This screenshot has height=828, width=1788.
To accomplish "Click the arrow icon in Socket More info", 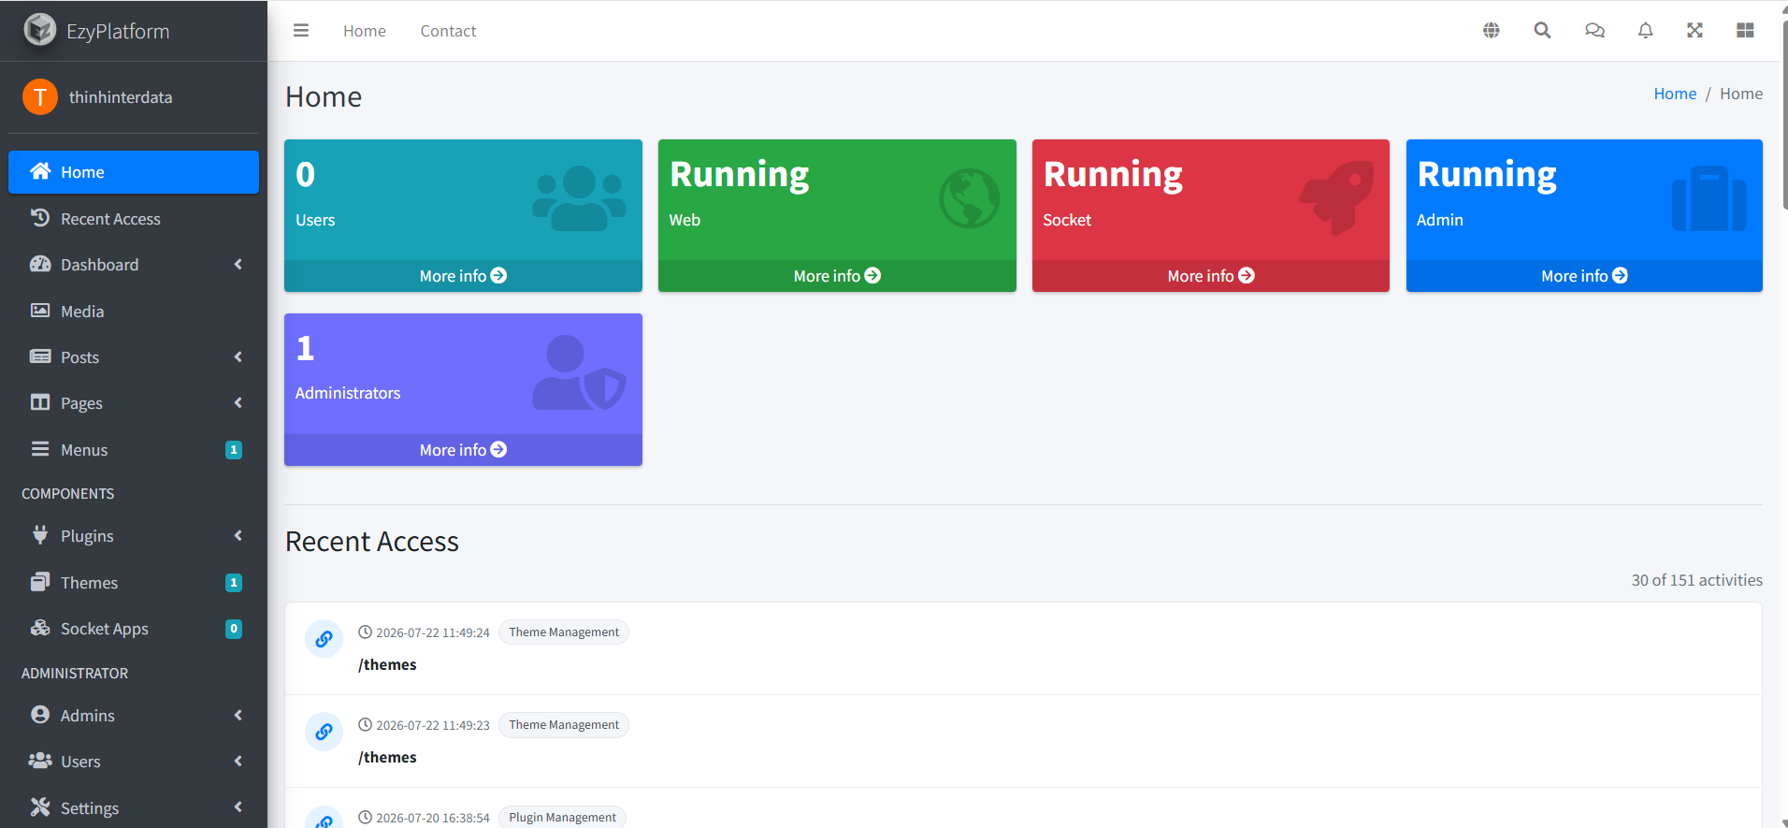I will [1247, 276].
